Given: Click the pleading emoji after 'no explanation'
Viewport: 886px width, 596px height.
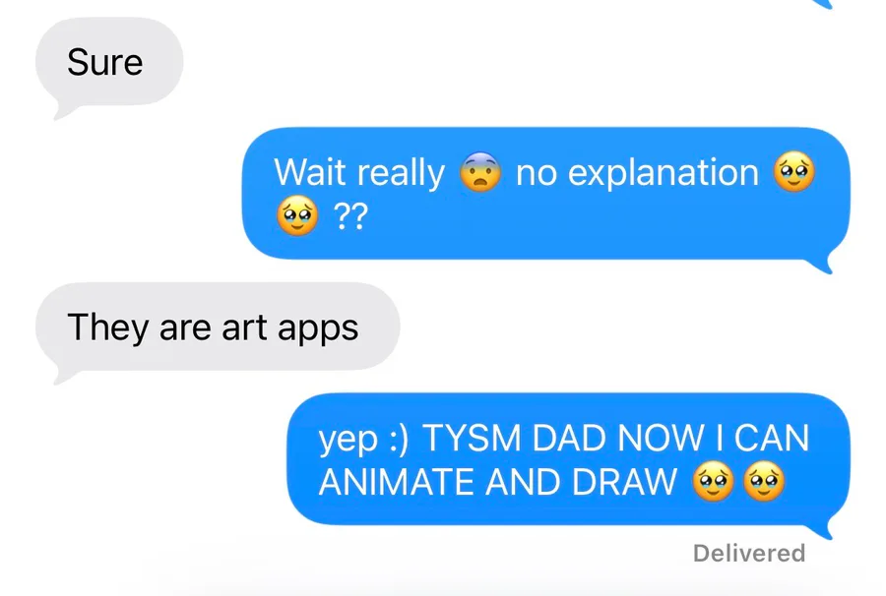Looking at the screenshot, I should (x=794, y=172).
